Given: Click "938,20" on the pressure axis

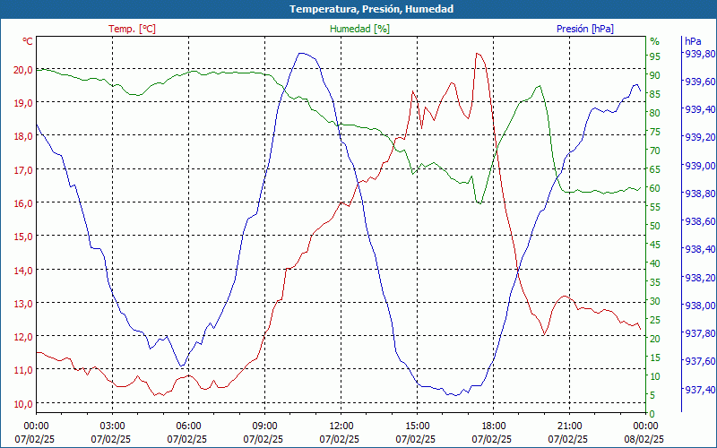Looking at the screenshot, I should tap(699, 278).
